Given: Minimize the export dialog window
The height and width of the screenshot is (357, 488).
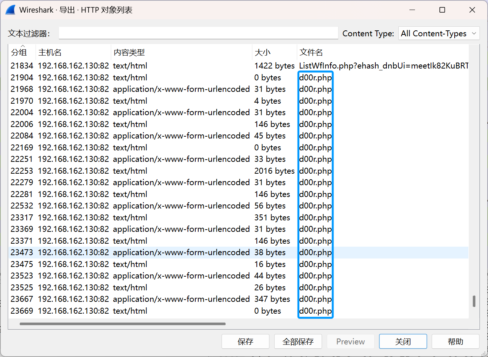Looking at the screenshot, I should (x=412, y=10).
